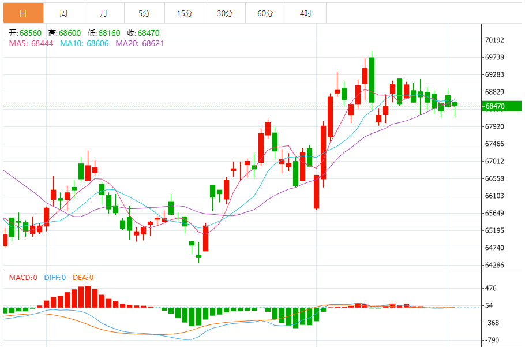Click the 64286 price axis label
The image size is (525, 347).
click(x=494, y=265)
